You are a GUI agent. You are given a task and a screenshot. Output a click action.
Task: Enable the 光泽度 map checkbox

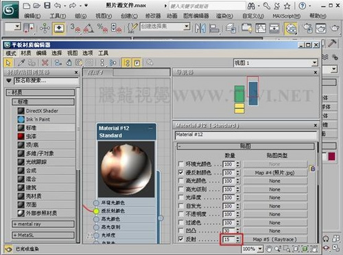[x=181, y=198]
